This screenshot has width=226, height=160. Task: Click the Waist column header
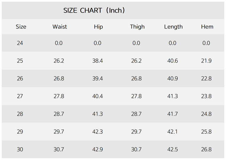(x=60, y=27)
